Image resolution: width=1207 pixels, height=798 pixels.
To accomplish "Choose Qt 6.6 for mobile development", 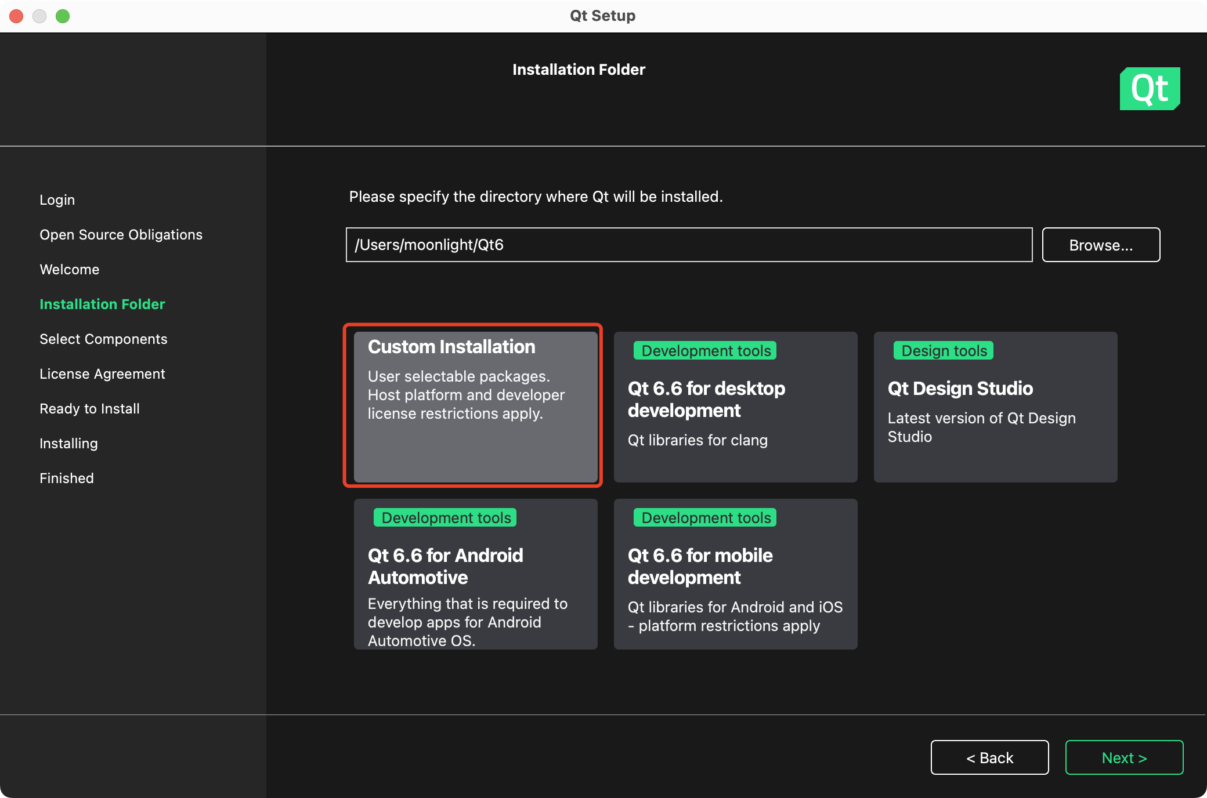I will point(735,574).
